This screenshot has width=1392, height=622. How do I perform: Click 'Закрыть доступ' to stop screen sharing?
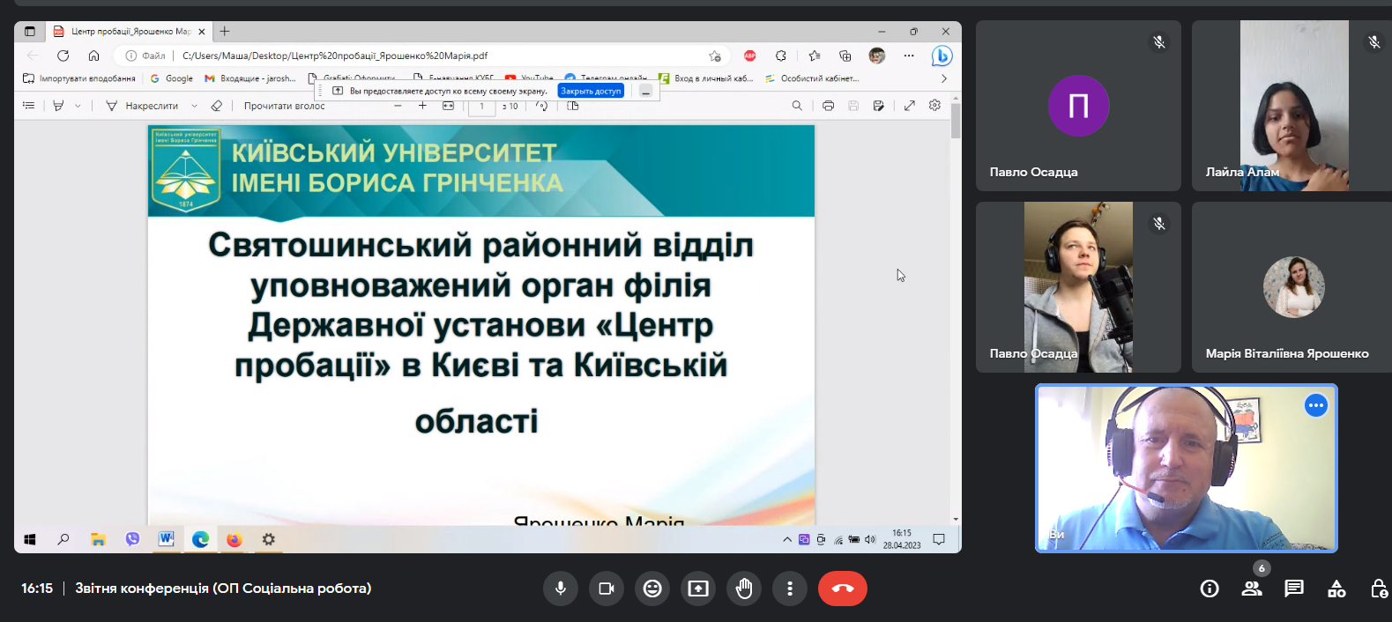(591, 91)
